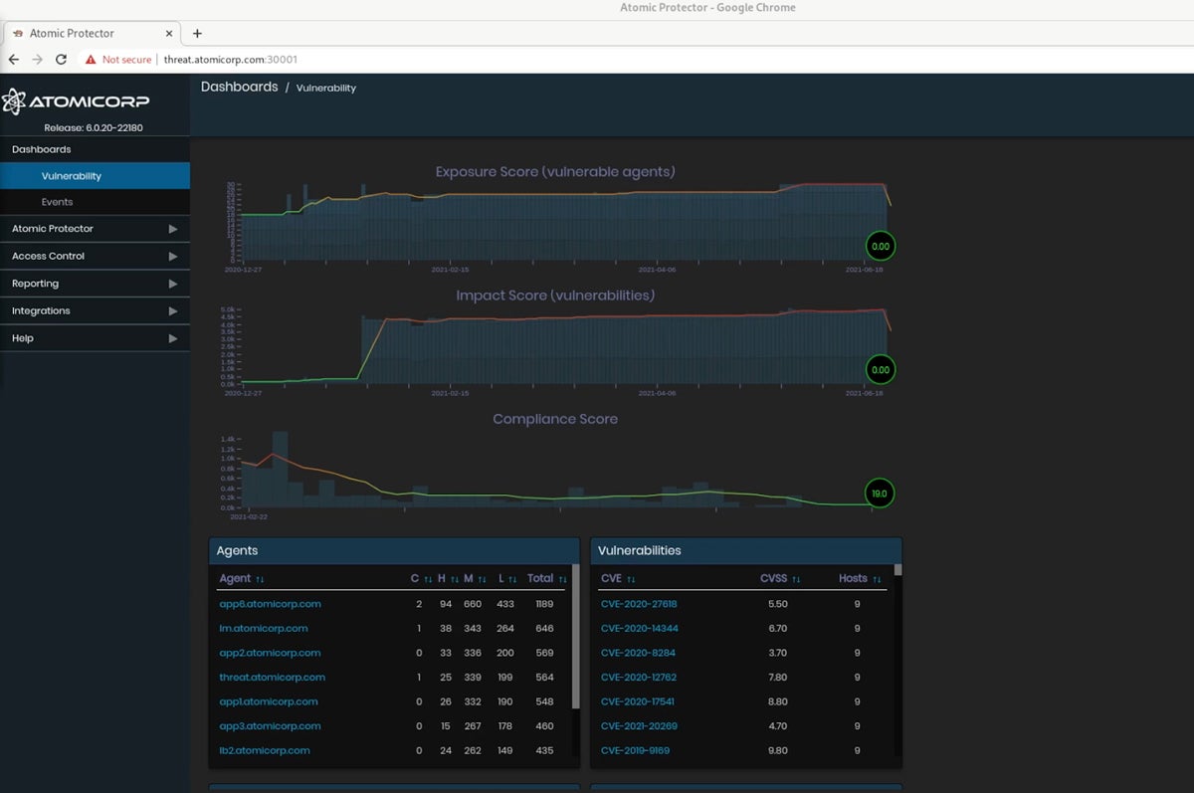Select Events under Dashboards menu
This screenshot has width=1194, height=793.
[57, 201]
